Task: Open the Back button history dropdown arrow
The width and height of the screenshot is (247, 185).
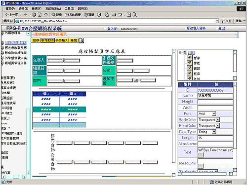Action: tap(21, 15)
